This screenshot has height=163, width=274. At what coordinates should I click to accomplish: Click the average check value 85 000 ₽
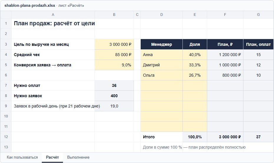114,55
